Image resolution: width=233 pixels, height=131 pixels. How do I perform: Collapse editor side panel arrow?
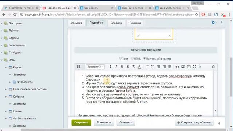coord(215,111)
